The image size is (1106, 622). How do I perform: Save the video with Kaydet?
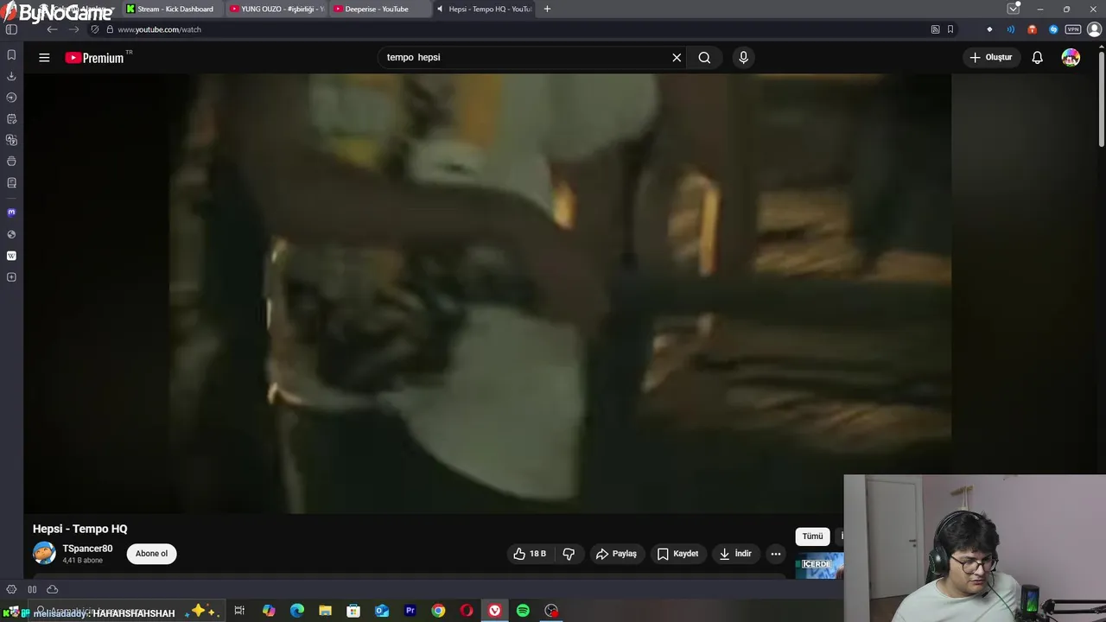(x=677, y=554)
